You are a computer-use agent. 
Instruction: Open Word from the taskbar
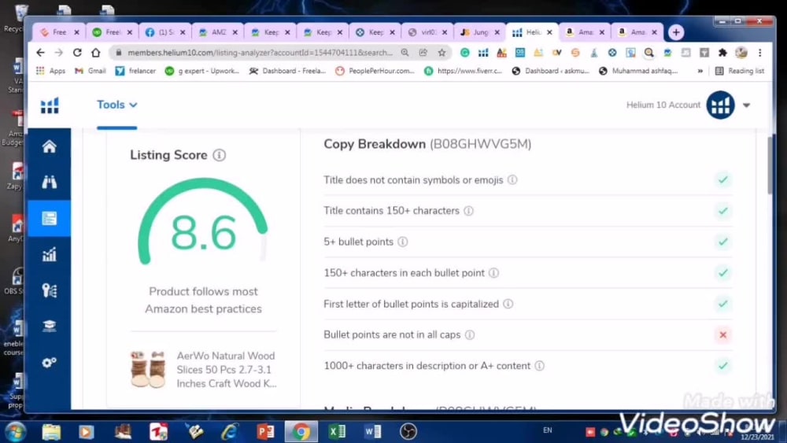373,431
